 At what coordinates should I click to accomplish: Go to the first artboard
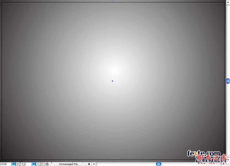(18, 164)
